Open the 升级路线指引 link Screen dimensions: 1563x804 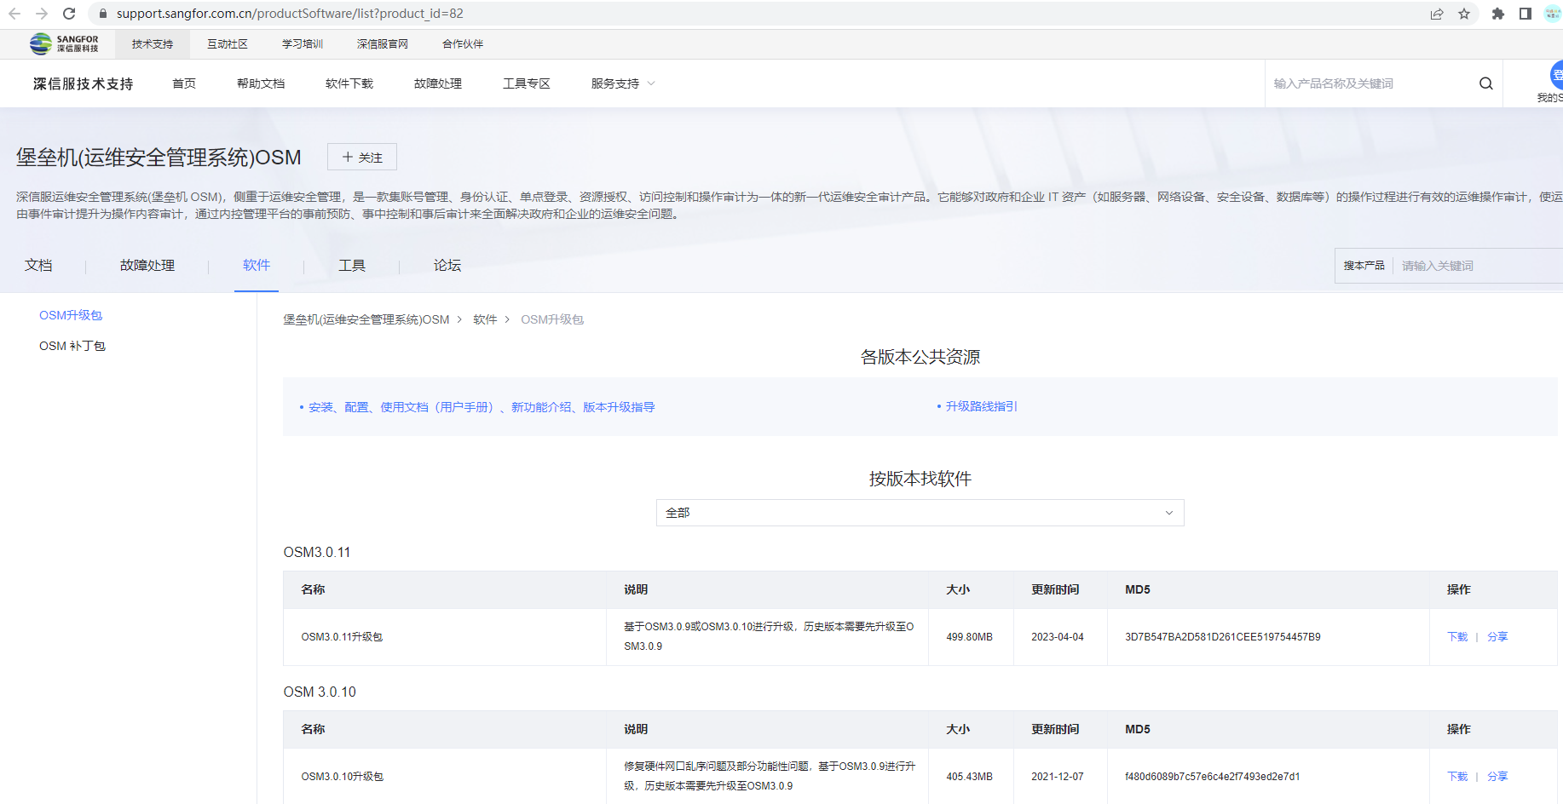tap(982, 406)
